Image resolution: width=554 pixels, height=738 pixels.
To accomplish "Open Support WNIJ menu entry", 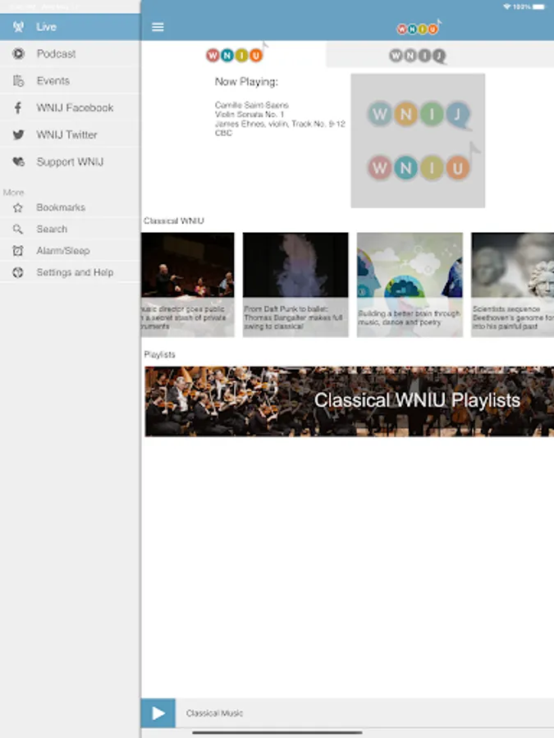I will point(70,162).
